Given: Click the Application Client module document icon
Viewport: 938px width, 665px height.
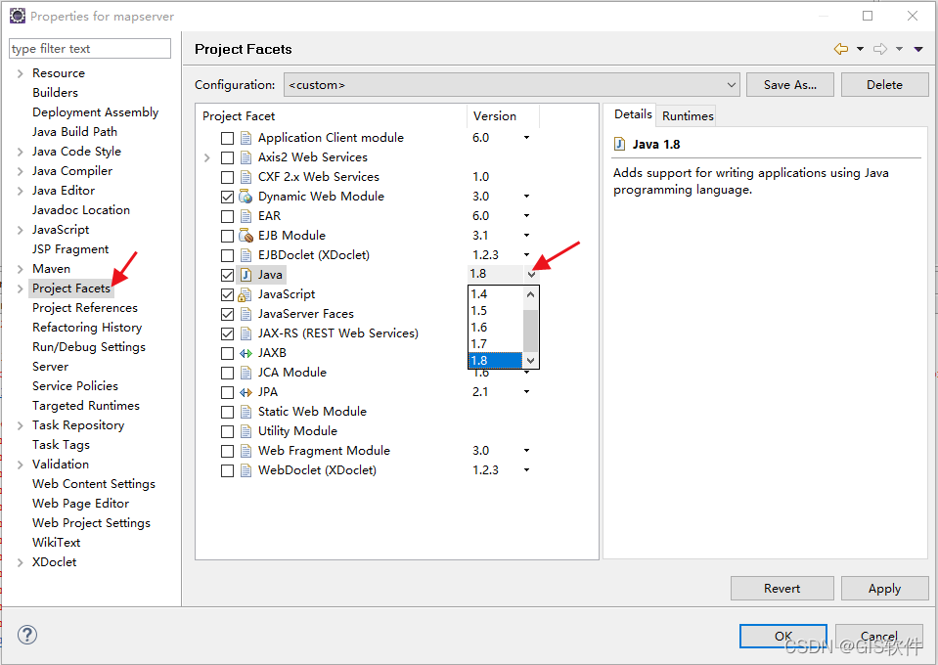Looking at the screenshot, I should point(246,138).
